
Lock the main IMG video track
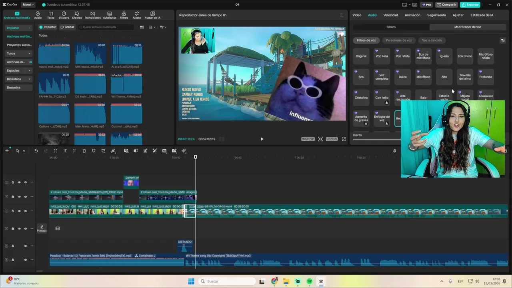pos(12,211)
